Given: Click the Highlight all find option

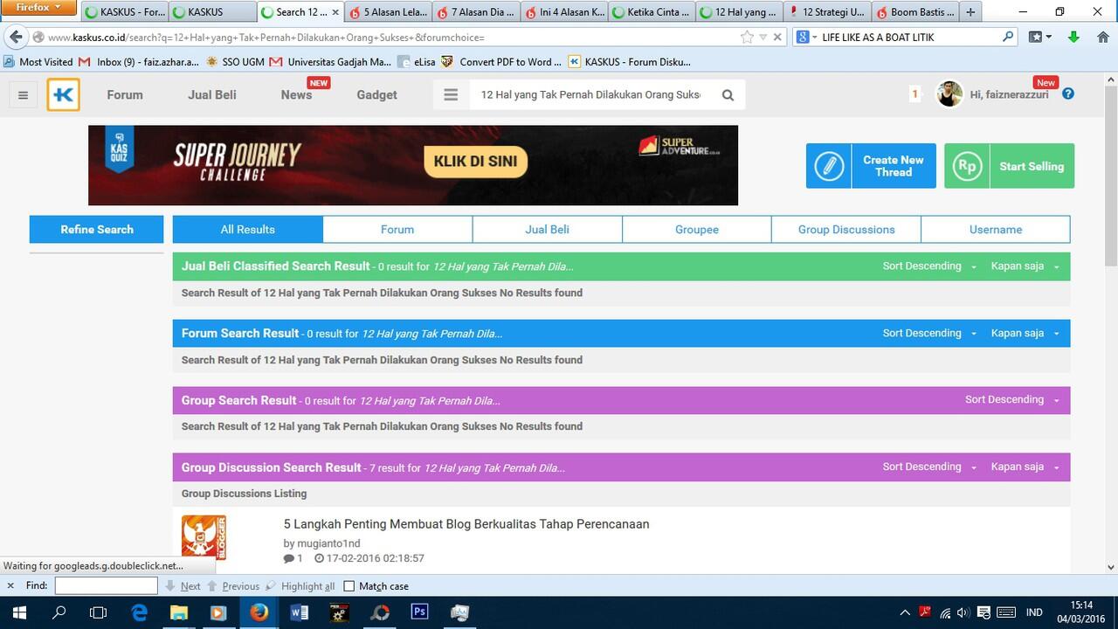Looking at the screenshot, I should [300, 586].
